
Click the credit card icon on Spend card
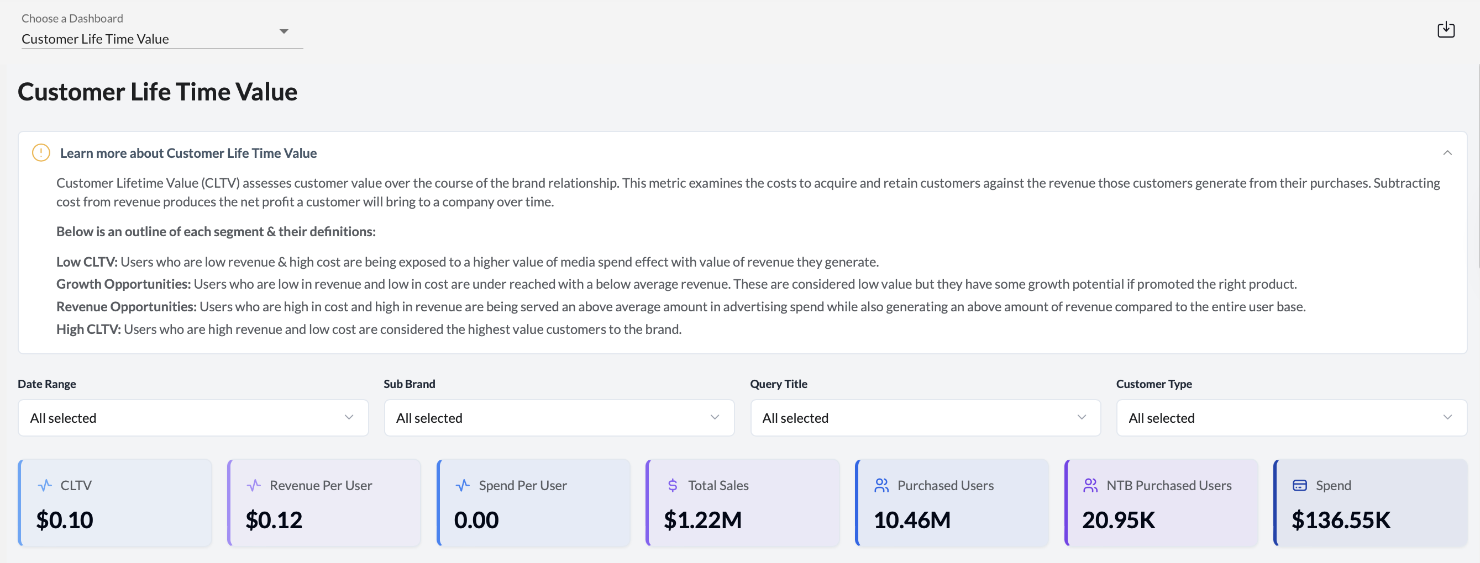tap(1300, 486)
